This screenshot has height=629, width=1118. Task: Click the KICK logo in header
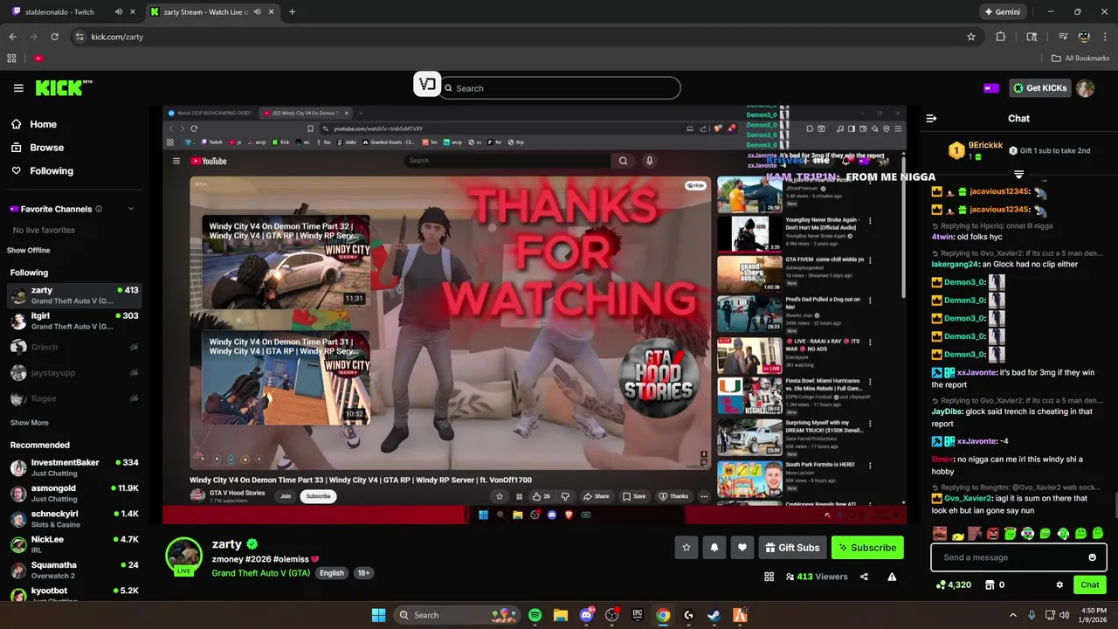63,87
